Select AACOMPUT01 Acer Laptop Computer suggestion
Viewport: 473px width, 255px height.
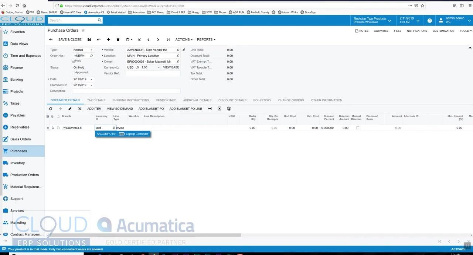[123, 134]
